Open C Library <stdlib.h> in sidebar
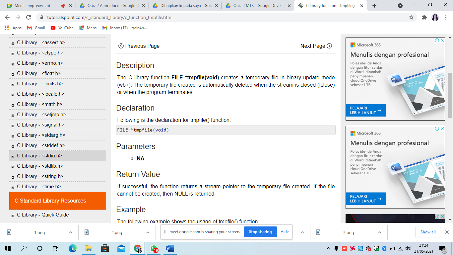This screenshot has height=255, width=453. [x=40, y=166]
